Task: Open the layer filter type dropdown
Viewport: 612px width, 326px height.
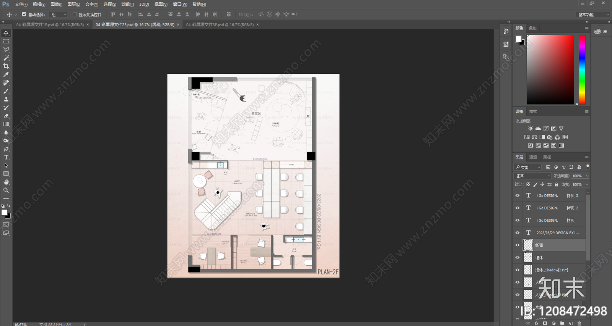Action: 528,167
